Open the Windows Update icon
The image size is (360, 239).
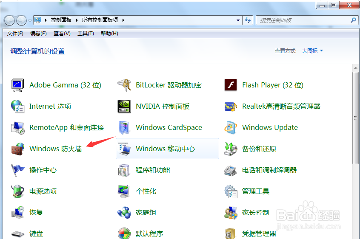tap(231, 128)
